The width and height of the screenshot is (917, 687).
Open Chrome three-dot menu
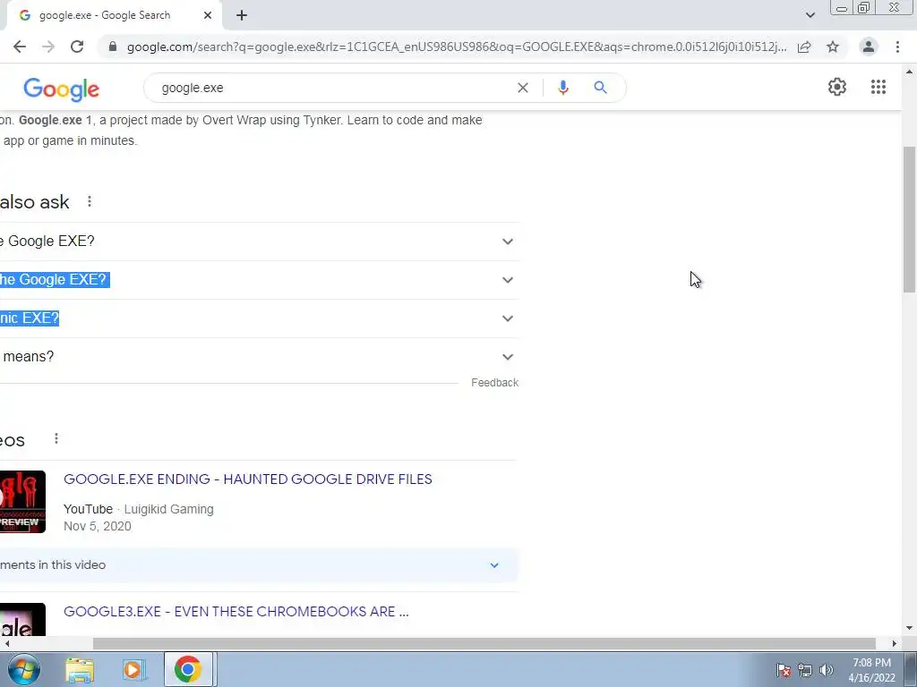897,47
